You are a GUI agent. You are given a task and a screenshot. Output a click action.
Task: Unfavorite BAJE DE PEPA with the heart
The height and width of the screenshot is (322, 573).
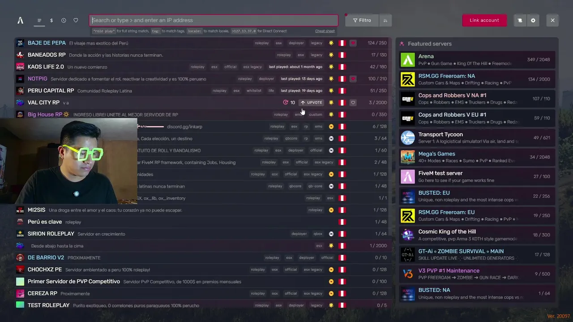pos(353,43)
